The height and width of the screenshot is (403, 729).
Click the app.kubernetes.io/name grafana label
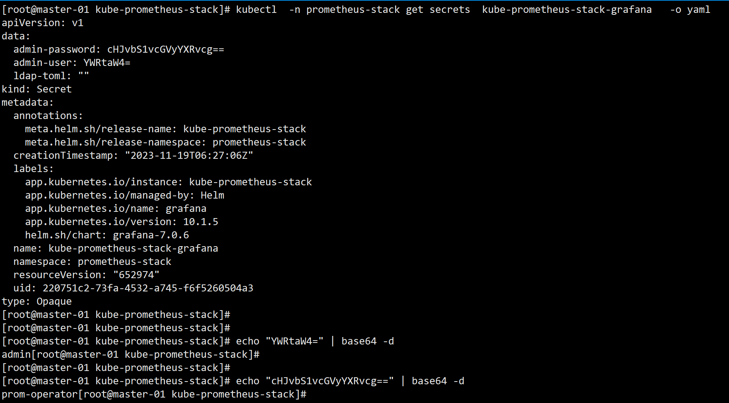[116, 209]
